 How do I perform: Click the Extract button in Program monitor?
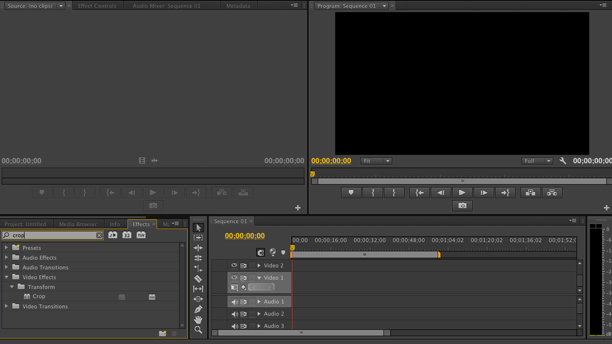(x=552, y=193)
